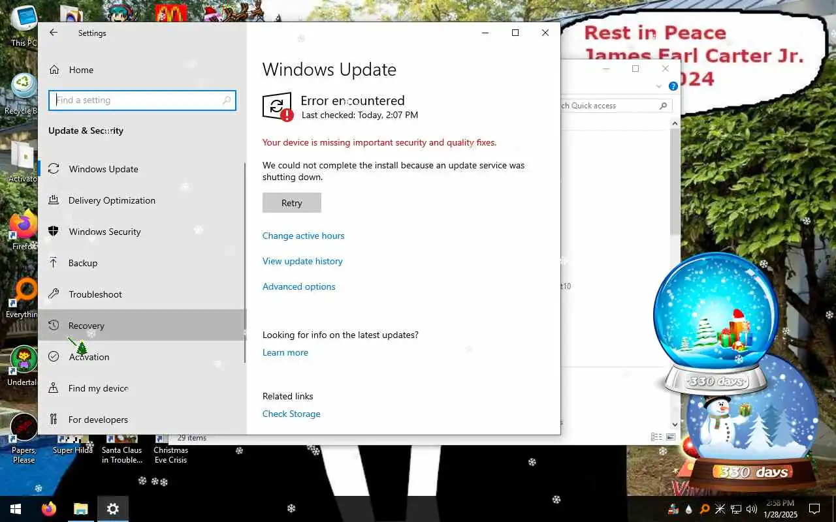Open File Explorer from the taskbar
Screen dimensions: 836x522
click(80, 509)
